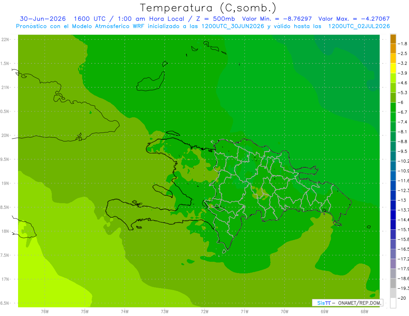Click the '-17.9' legend value
Image resolution: width=409 pixels, height=316 pixels.
403,269
